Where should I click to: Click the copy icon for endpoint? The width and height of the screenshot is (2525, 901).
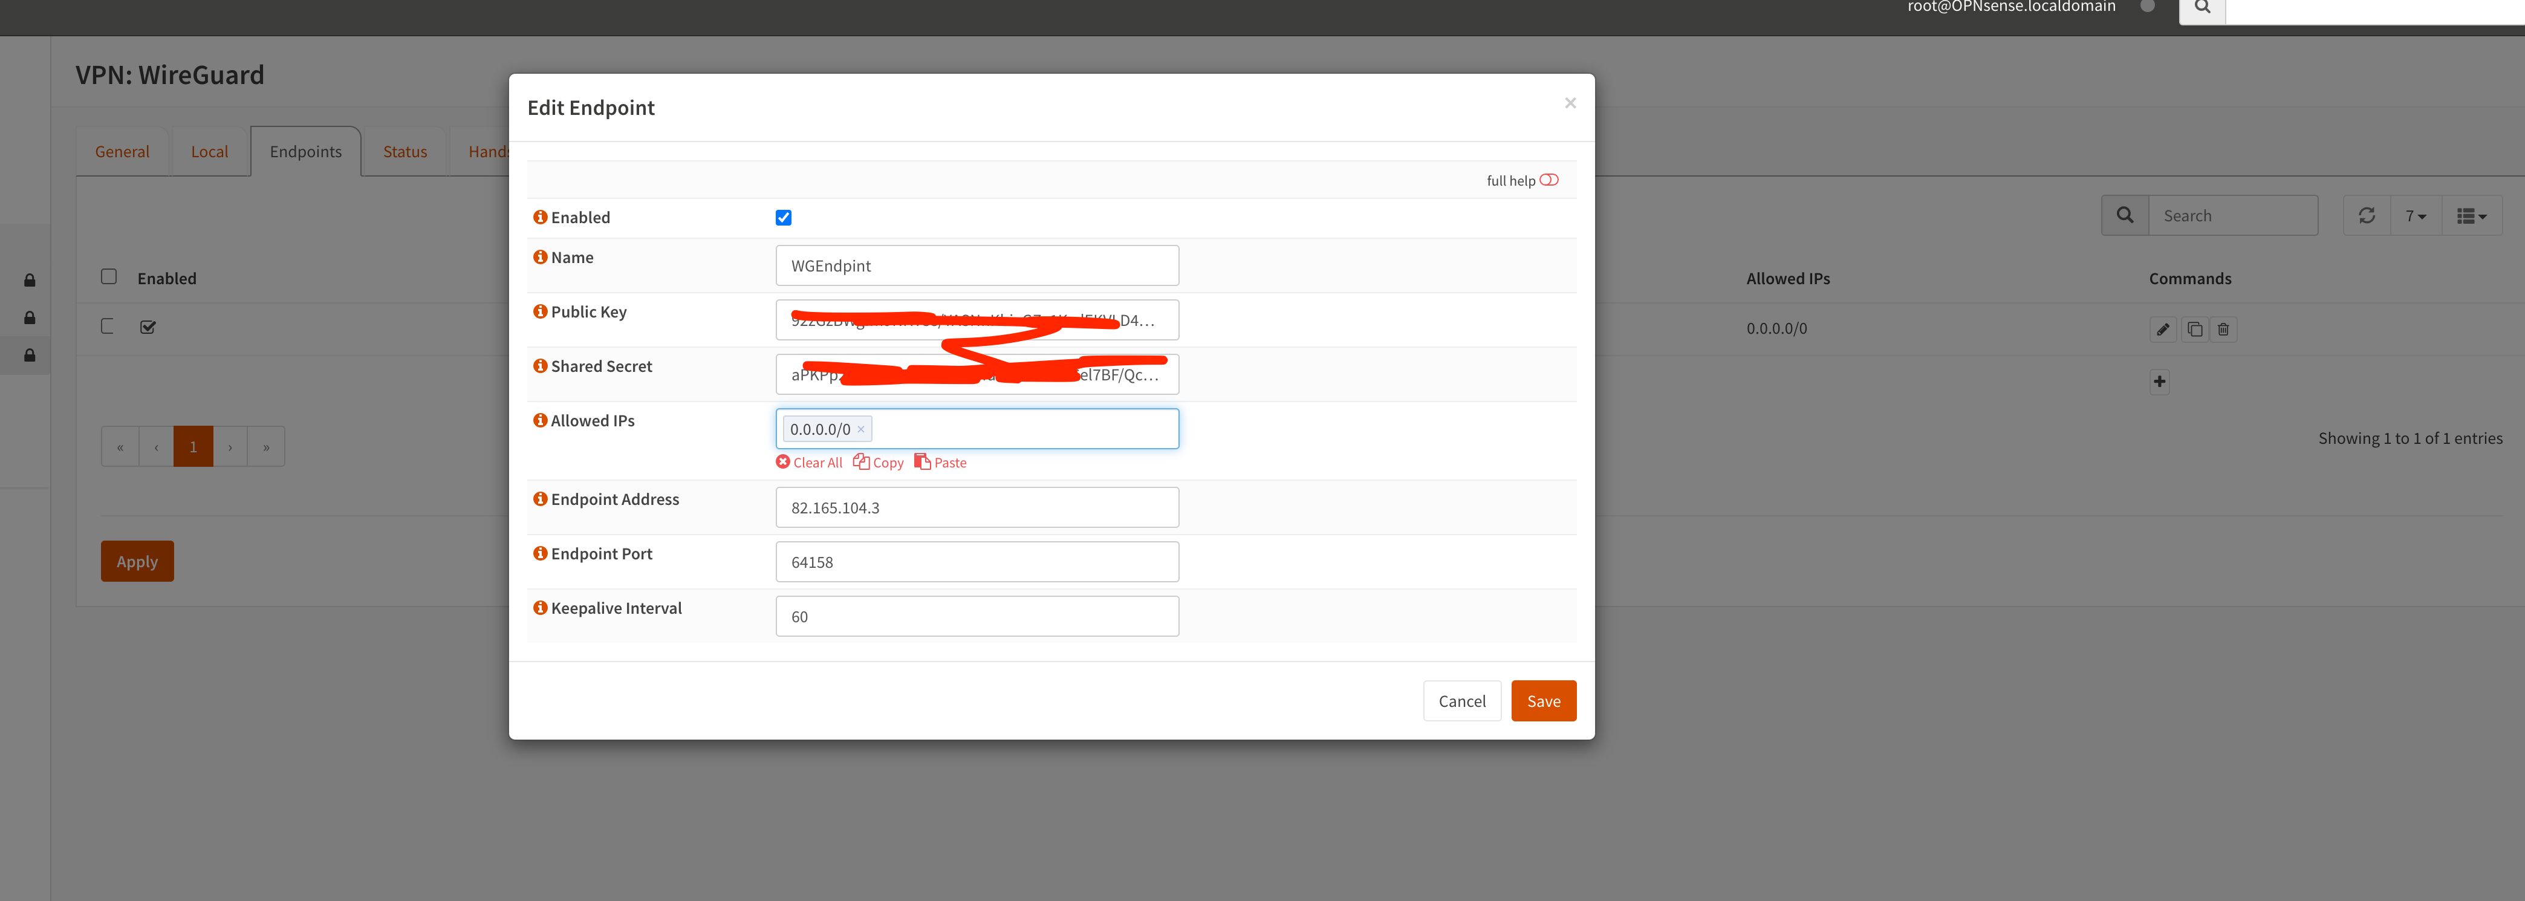(2192, 329)
